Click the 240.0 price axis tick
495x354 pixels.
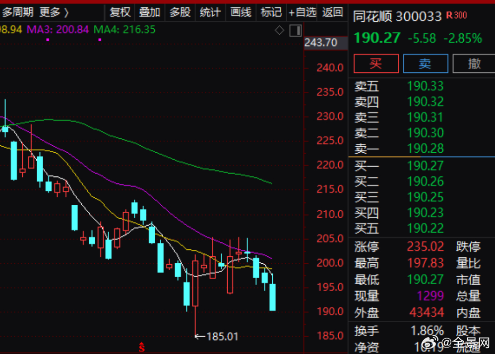(330, 67)
